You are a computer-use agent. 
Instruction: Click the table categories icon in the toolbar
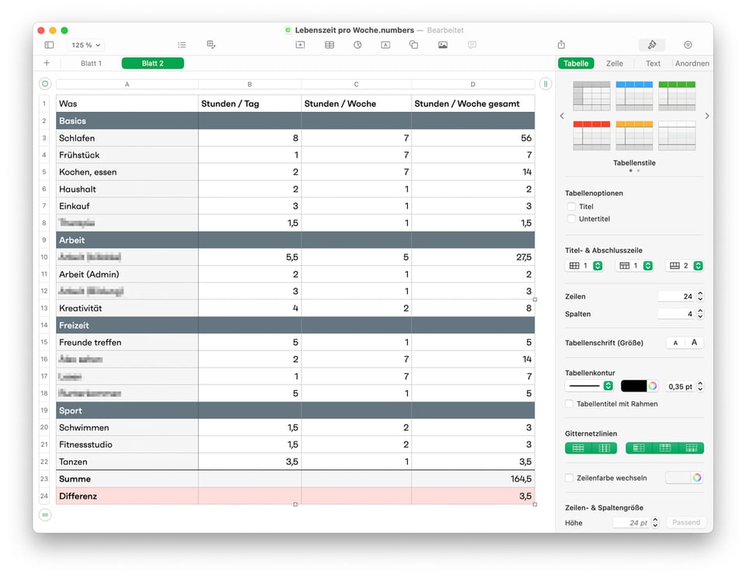[211, 45]
